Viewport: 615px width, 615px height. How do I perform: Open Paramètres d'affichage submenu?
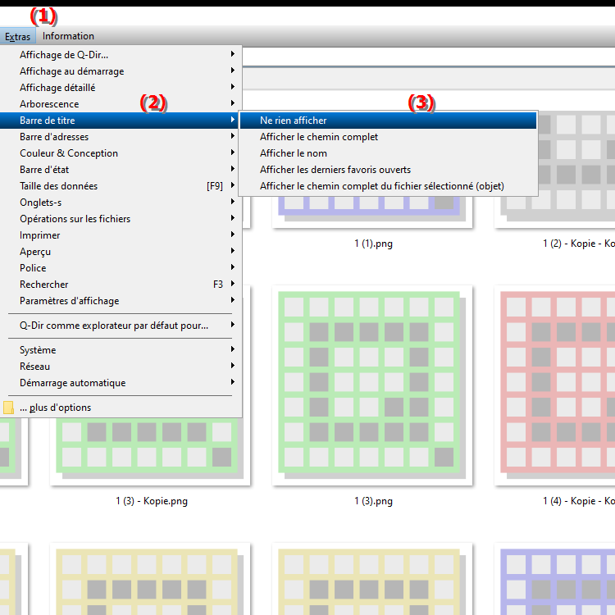click(121, 301)
